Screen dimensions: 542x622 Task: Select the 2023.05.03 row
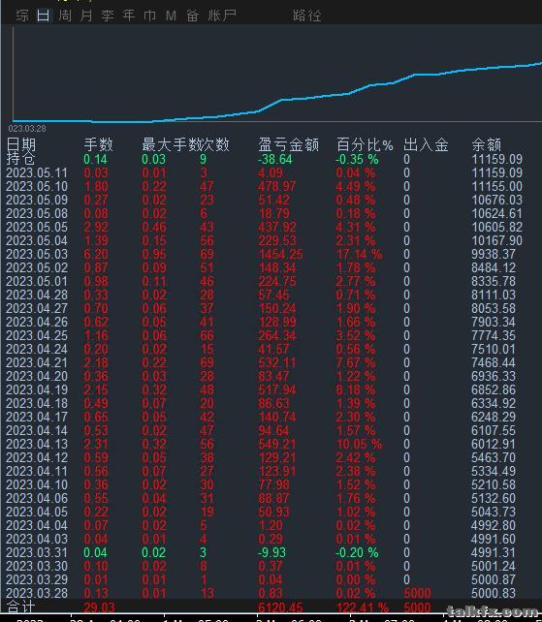271,254
